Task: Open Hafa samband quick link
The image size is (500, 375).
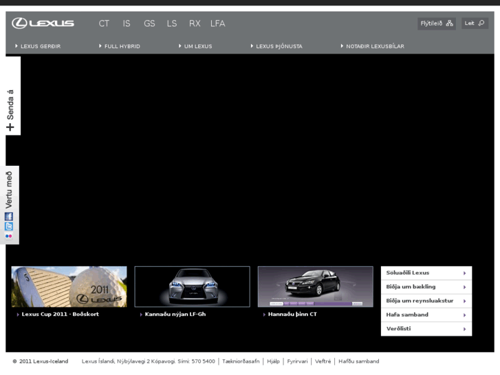Action: 426,315
